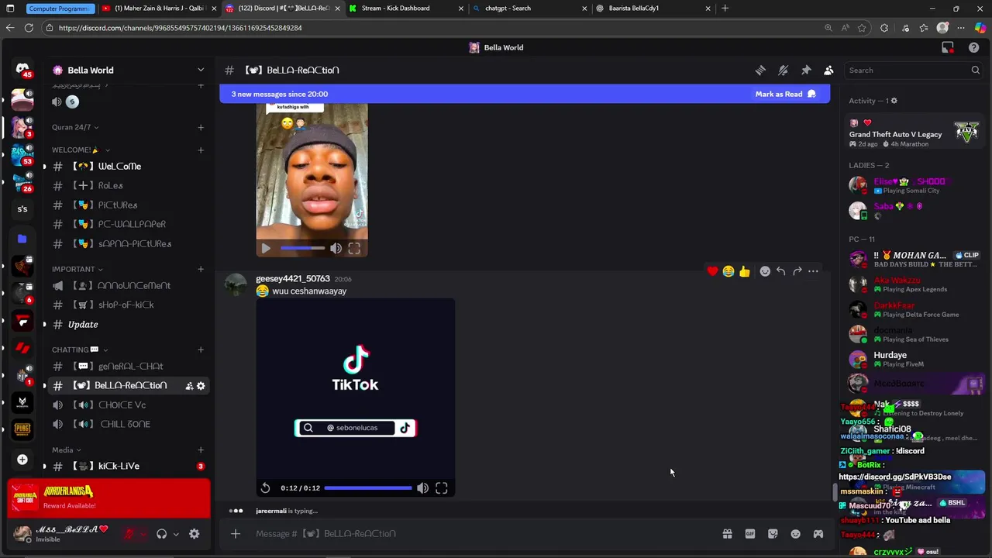This screenshot has height=558, width=992.
Task: Click the Discord search field
Action: coord(914,71)
